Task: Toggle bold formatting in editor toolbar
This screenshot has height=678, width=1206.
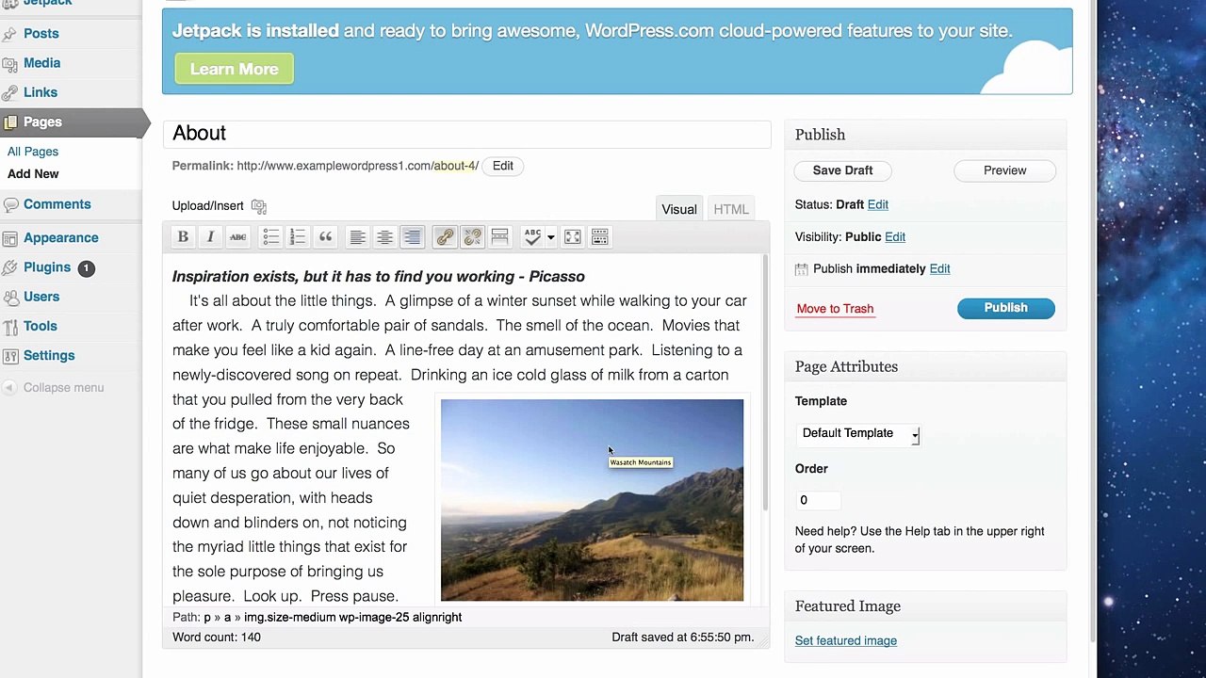Action: [x=183, y=237]
